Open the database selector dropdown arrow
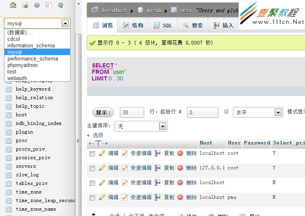Screen dimensions: 305x216 pyautogui.click(x=65, y=24)
